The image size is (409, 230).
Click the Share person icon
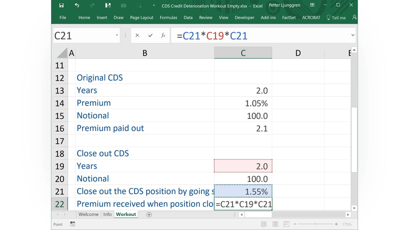click(354, 17)
